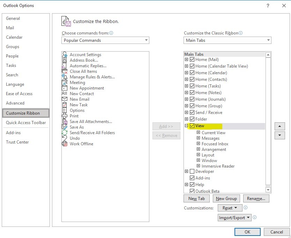Viewport: 291px width, 238px height.
Task: Open the Import/Export dropdown button
Action: [234, 217]
